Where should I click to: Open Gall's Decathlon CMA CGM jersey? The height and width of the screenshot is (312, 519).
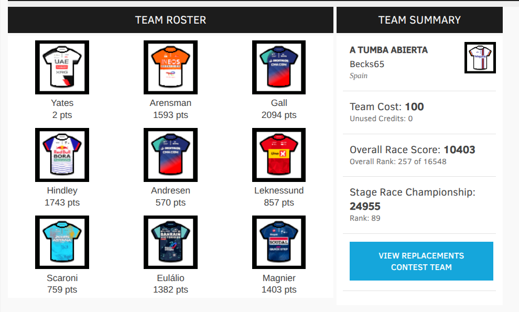(x=279, y=67)
